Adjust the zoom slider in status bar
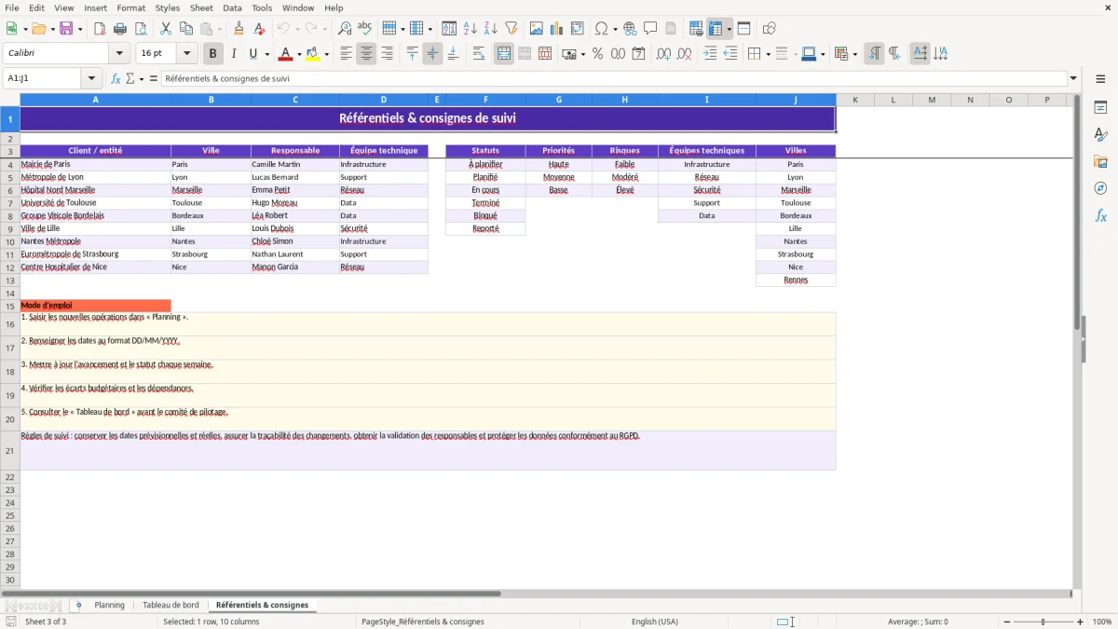Viewport: 1118px width, 629px height. click(1043, 622)
